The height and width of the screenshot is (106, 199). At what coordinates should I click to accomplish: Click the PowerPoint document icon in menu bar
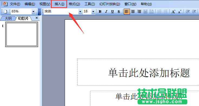pyautogui.click(x=5, y=4)
